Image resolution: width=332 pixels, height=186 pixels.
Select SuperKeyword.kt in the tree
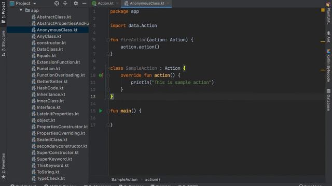(54, 159)
